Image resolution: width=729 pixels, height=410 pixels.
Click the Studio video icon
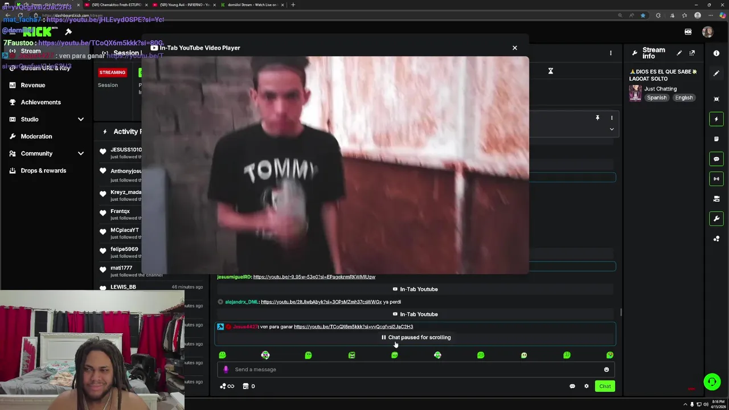13,119
